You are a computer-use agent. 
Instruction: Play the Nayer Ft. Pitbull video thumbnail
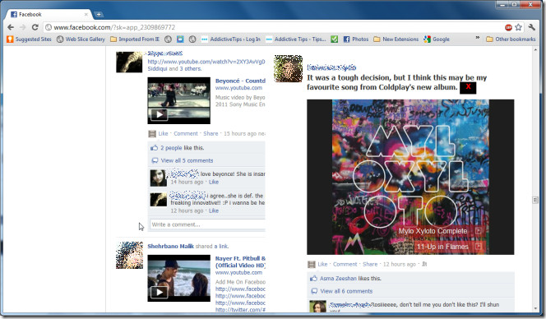click(179, 278)
